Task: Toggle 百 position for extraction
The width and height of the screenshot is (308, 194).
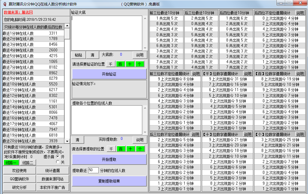Action: (x=121, y=149)
